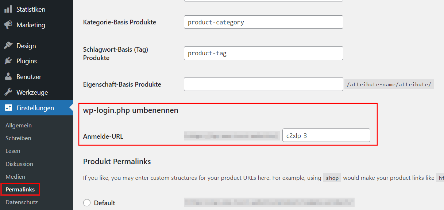The width and height of the screenshot is (444, 210).
Task: Click the Design paintbrush icon
Action: click(8, 46)
